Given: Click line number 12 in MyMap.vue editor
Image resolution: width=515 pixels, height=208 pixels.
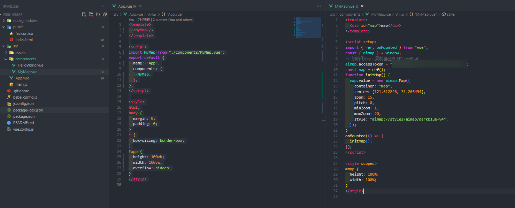Looking at the screenshot, I should (336, 80).
